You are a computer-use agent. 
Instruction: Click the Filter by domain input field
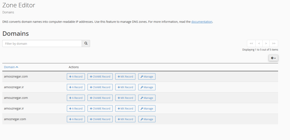[x=42, y=44]
